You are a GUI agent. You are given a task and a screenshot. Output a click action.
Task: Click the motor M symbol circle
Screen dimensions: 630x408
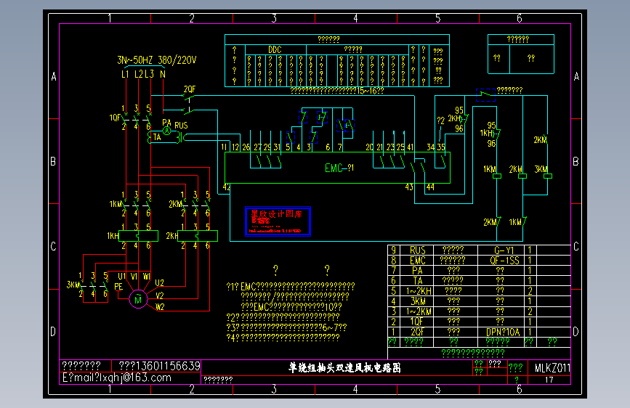138,299
